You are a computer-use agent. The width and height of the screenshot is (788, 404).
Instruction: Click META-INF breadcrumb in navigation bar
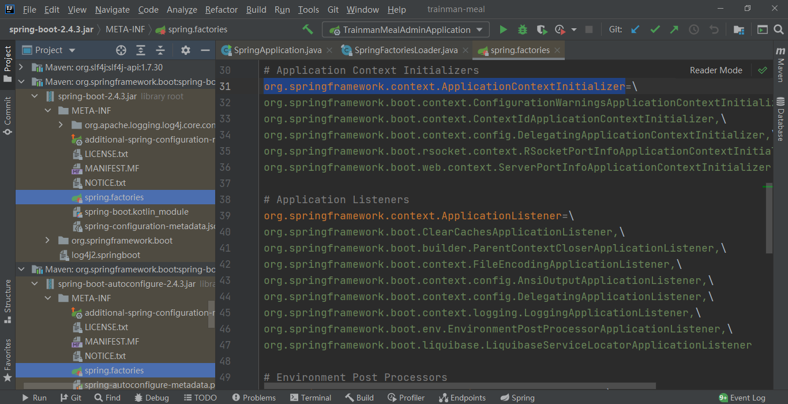pos(125,29)
